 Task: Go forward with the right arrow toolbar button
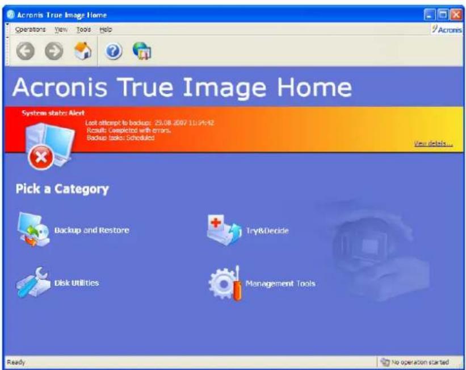click(54, 51)
